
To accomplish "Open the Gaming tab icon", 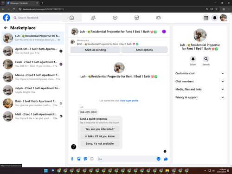I will coord(158,18).
